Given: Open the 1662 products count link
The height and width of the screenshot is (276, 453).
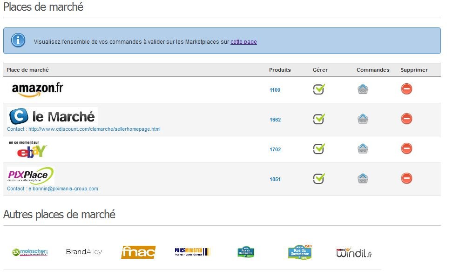Looking at the screenshot, I should (x=275, y=120).
